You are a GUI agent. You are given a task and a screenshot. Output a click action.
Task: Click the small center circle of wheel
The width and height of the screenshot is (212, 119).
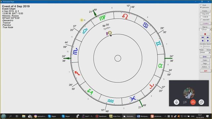(x=118, y=58)
